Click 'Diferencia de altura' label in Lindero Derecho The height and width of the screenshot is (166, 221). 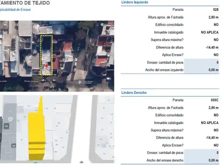click(x=169, y=137)
